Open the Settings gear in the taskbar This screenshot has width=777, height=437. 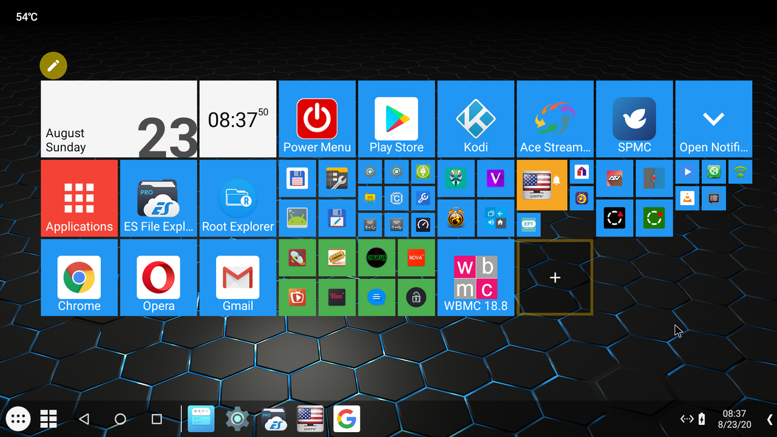point(237,419)
